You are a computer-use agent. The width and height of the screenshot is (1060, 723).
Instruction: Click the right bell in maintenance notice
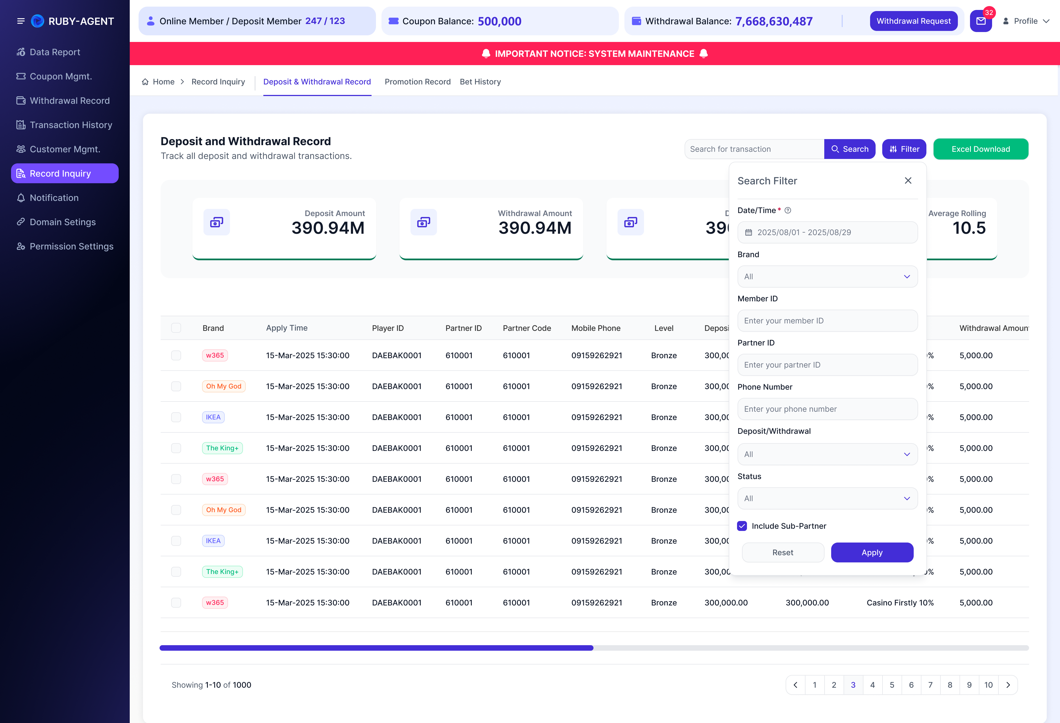click(704, 54)
